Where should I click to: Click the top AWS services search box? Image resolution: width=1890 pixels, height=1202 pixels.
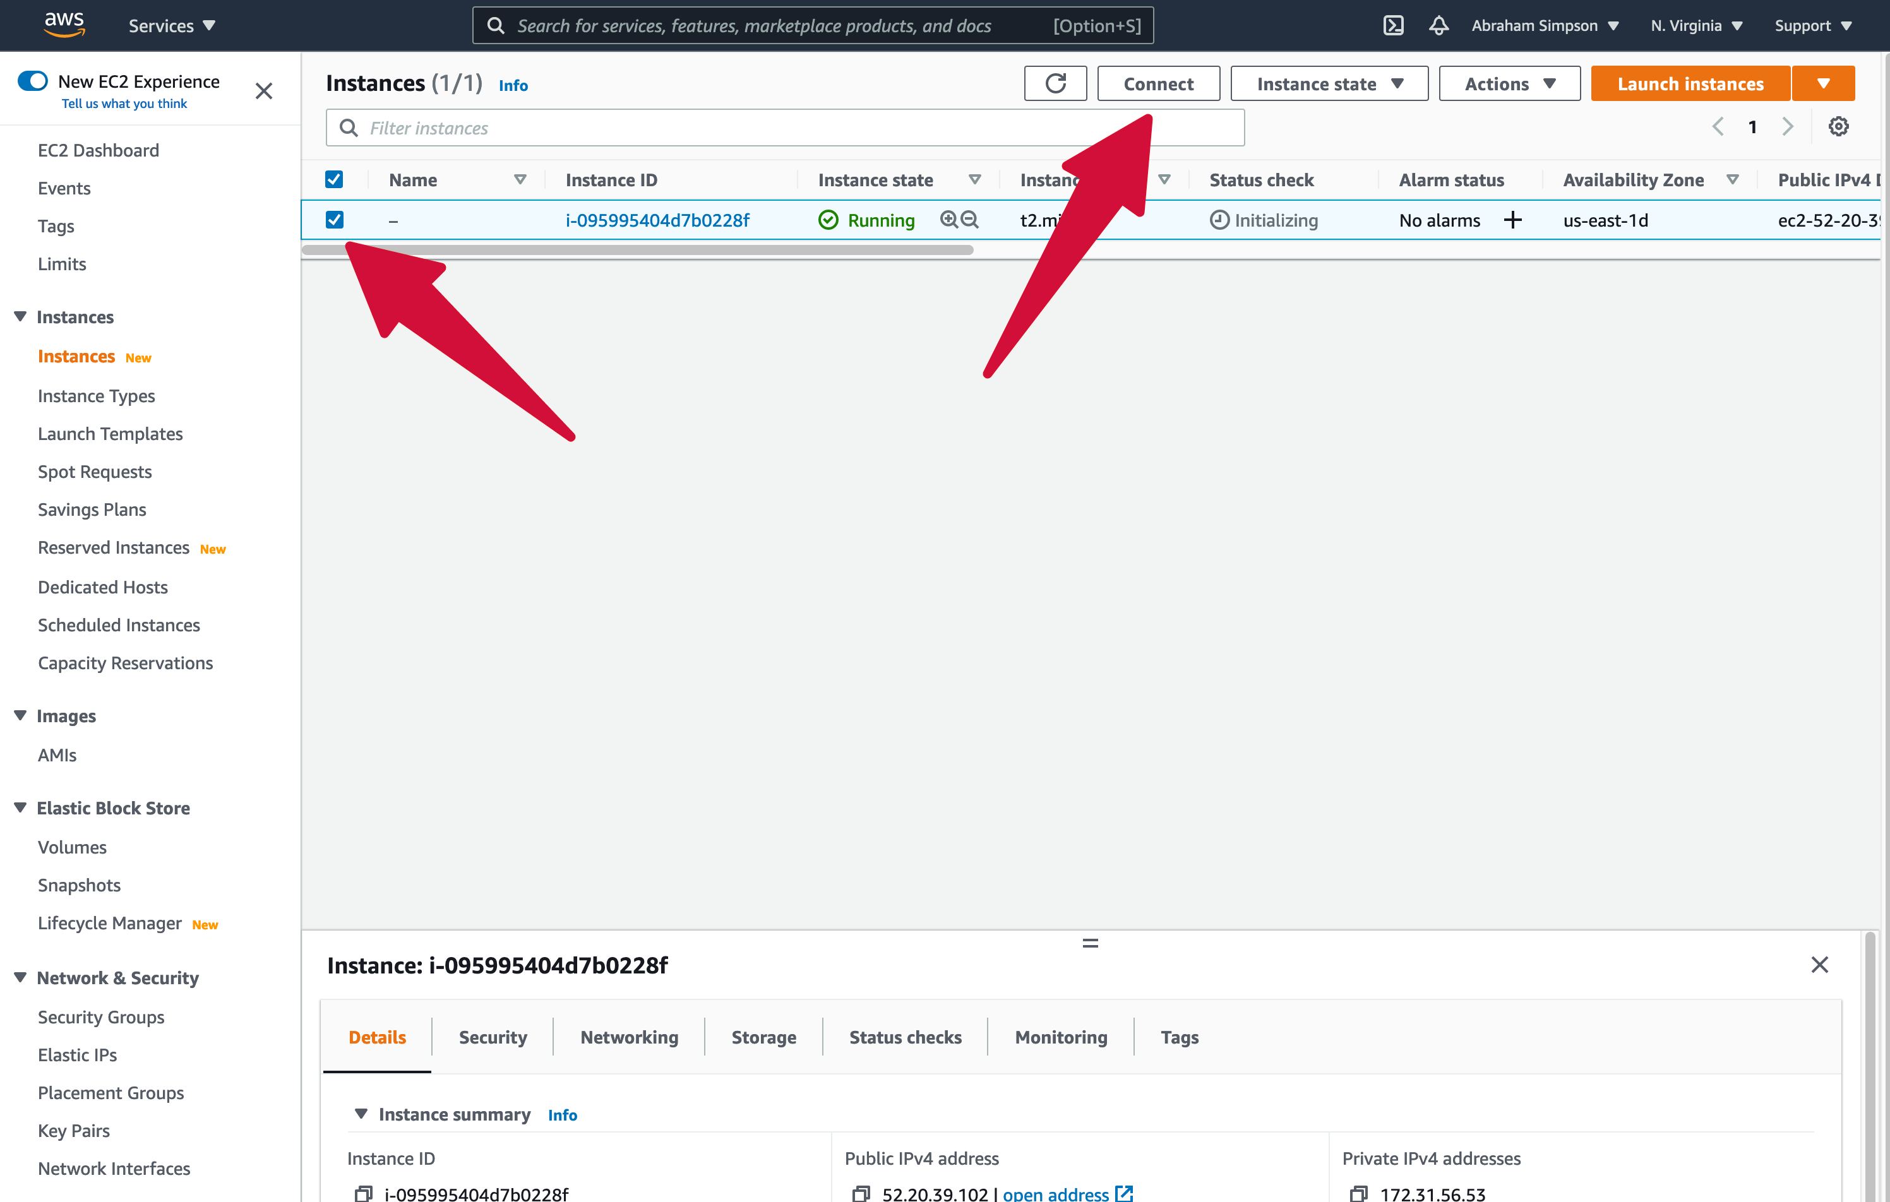point(812,26)
